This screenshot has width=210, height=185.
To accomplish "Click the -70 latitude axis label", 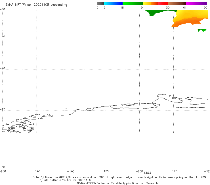I will [3, 68].
